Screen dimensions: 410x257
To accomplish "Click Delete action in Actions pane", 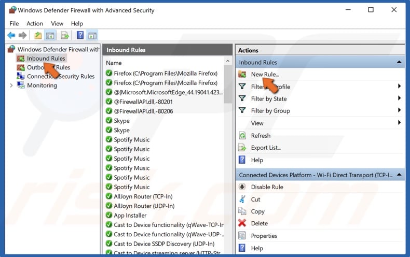I will point(259,223).
